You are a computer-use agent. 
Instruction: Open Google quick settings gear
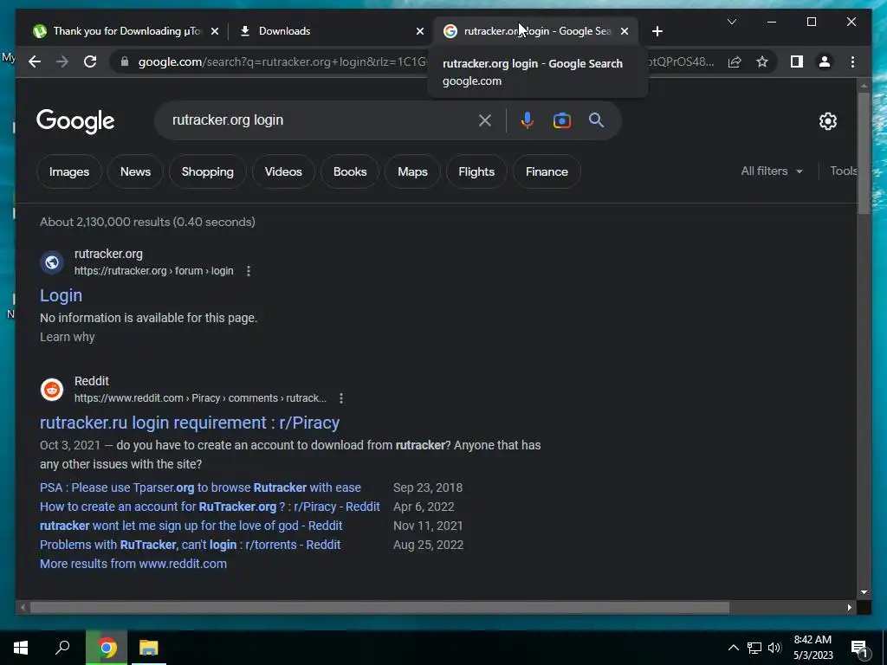(x=827, y=121)
